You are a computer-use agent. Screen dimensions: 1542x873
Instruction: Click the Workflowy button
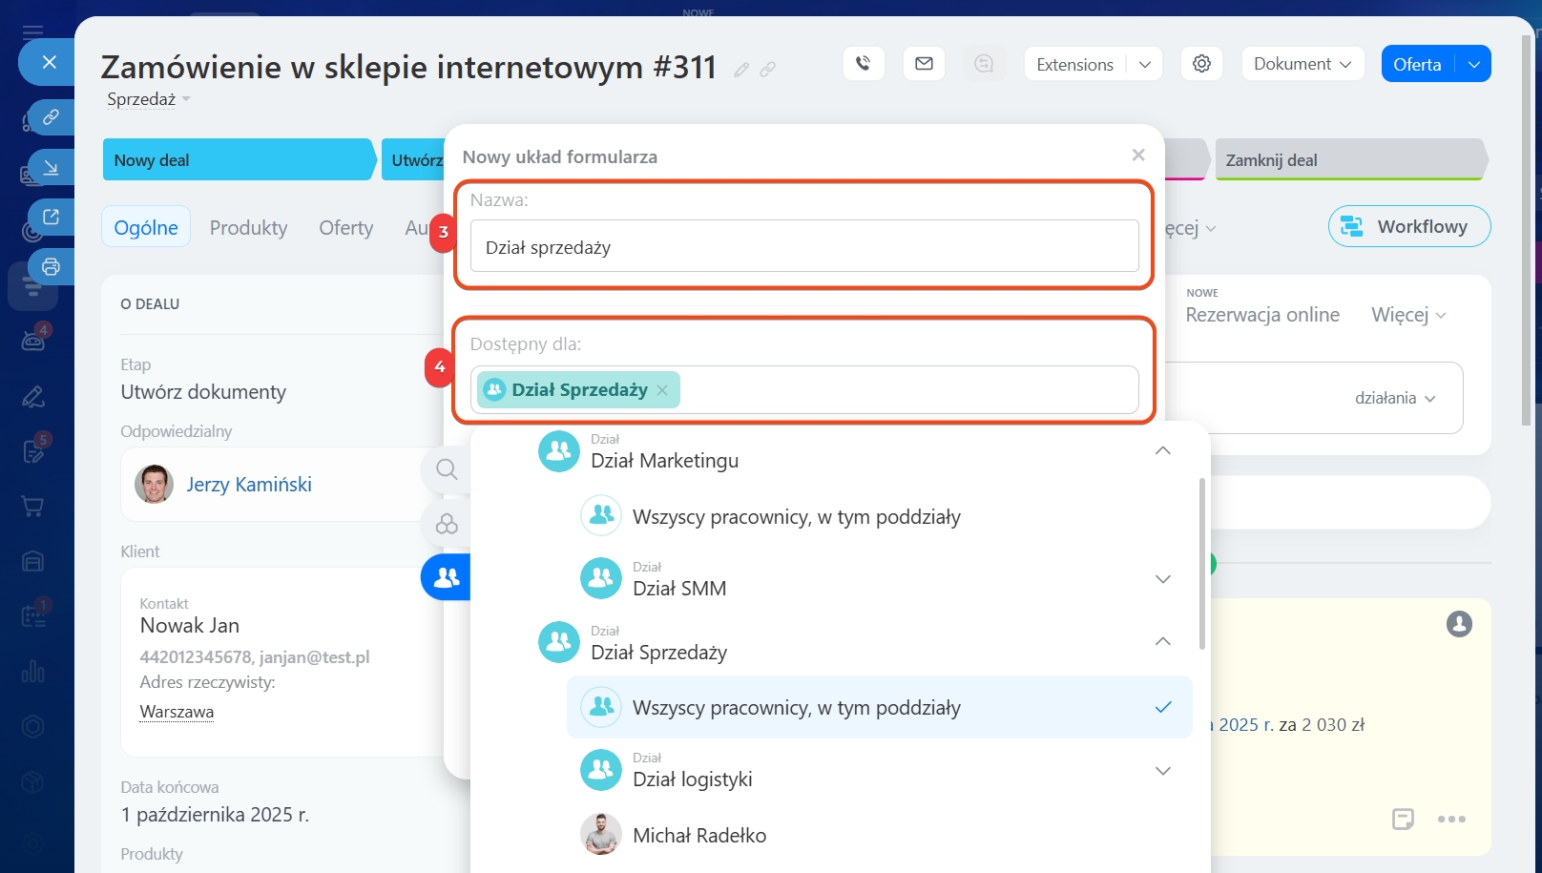coord(1408,227)
